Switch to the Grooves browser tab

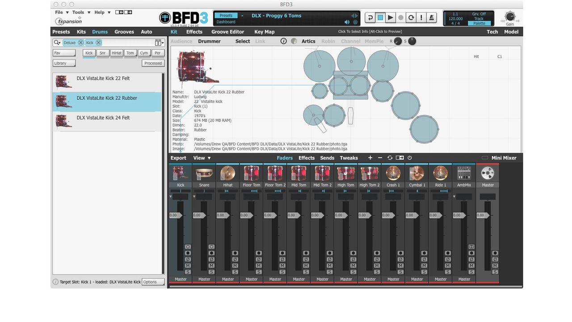pyautogui.click(x=124, y=32)
